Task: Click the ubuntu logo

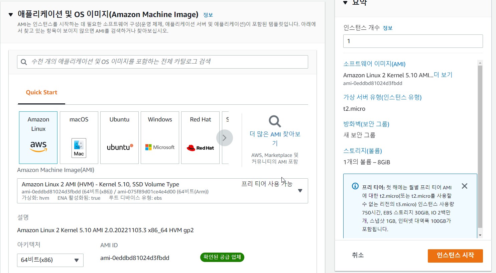Action: [120, 147]
